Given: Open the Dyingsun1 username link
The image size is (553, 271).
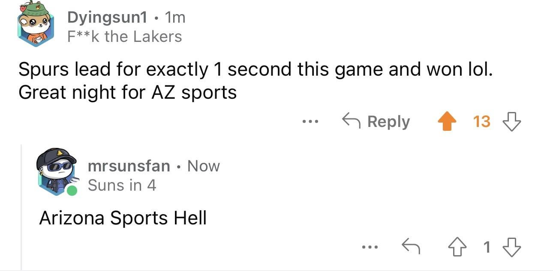Looking at the screenshot, I should tap(107, 17).
